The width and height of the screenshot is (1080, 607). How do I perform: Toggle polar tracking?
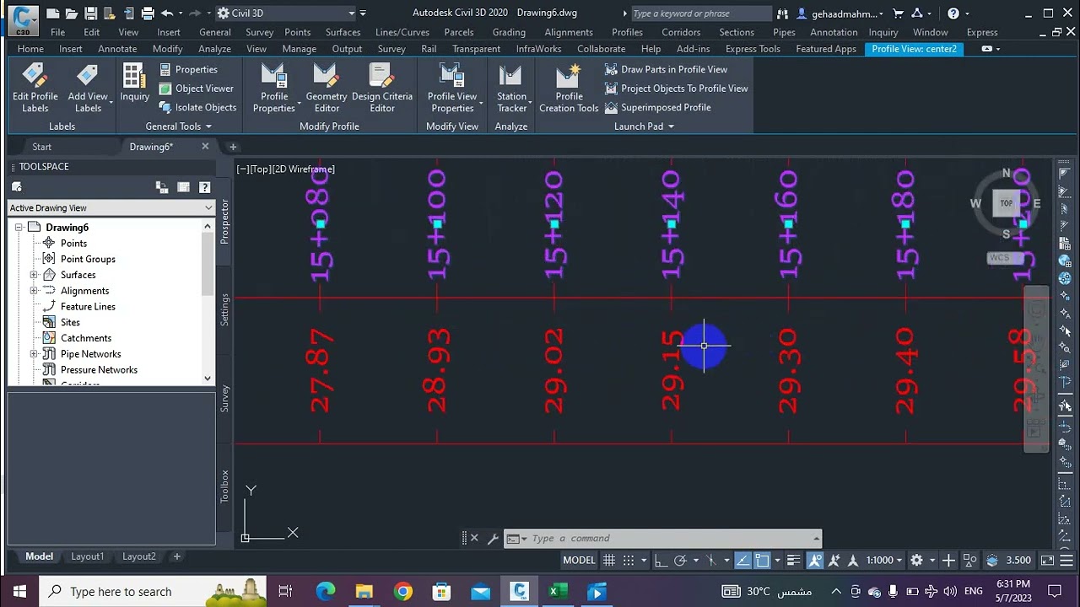[x=680, y=560]
